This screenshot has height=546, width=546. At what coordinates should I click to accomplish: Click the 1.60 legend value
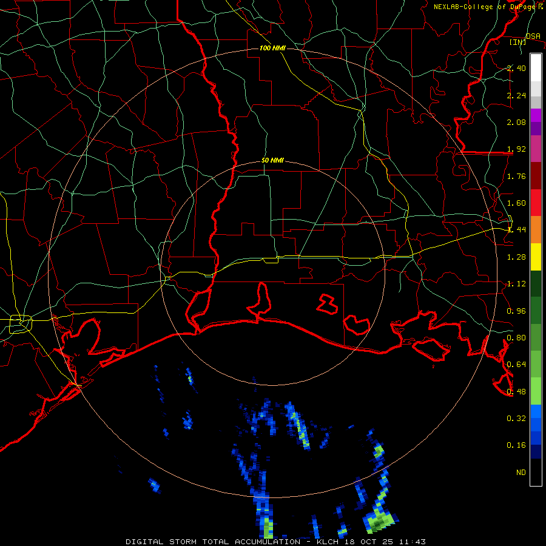[x=516, y=203]
